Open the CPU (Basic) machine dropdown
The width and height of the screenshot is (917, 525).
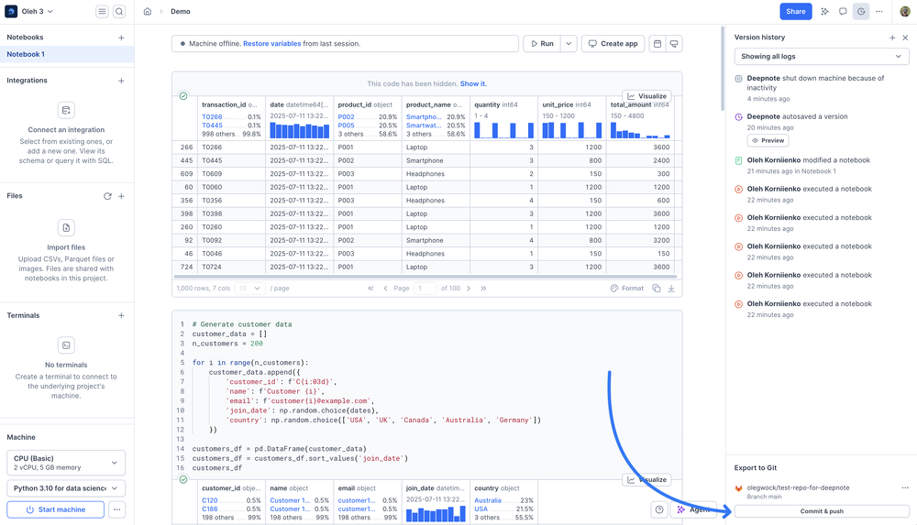coord(66,463)
